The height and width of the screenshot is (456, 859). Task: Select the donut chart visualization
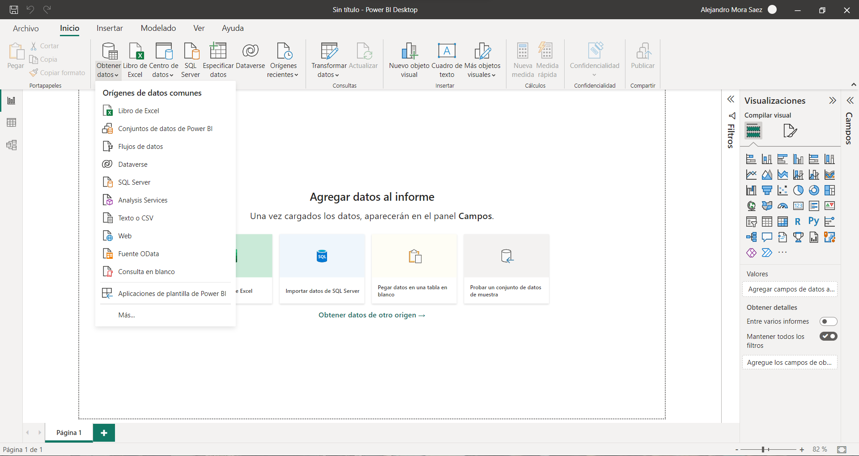[814, 190]
